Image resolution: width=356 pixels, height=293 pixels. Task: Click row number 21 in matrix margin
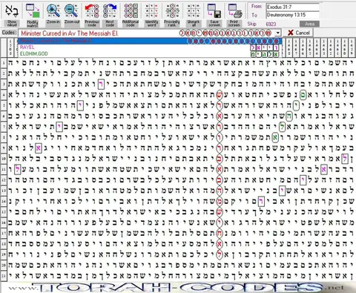tap(4, 275)
